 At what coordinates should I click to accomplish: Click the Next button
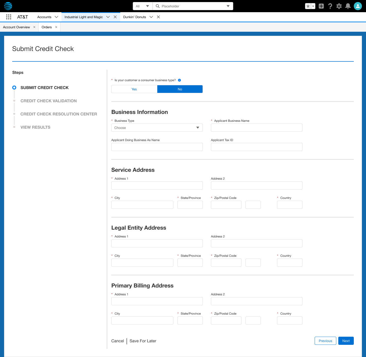point(346,341)
